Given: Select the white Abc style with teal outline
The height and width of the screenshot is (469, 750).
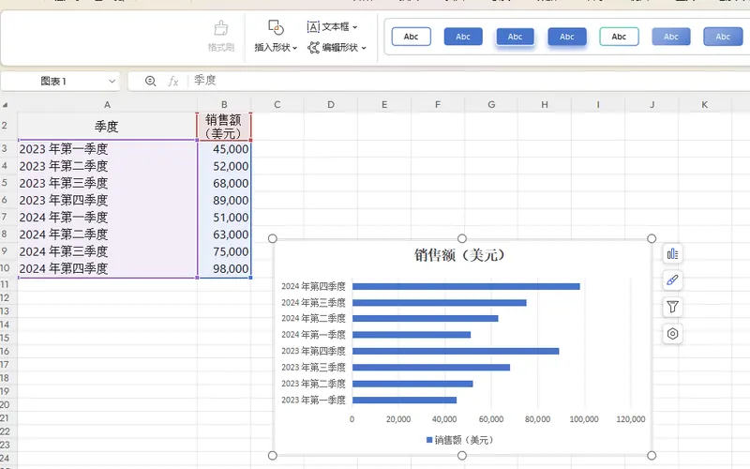Looking at the screenshot, I should click(619, 37).
